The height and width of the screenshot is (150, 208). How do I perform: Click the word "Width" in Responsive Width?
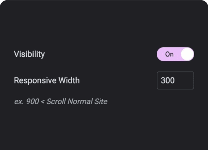tap(69, 80)
